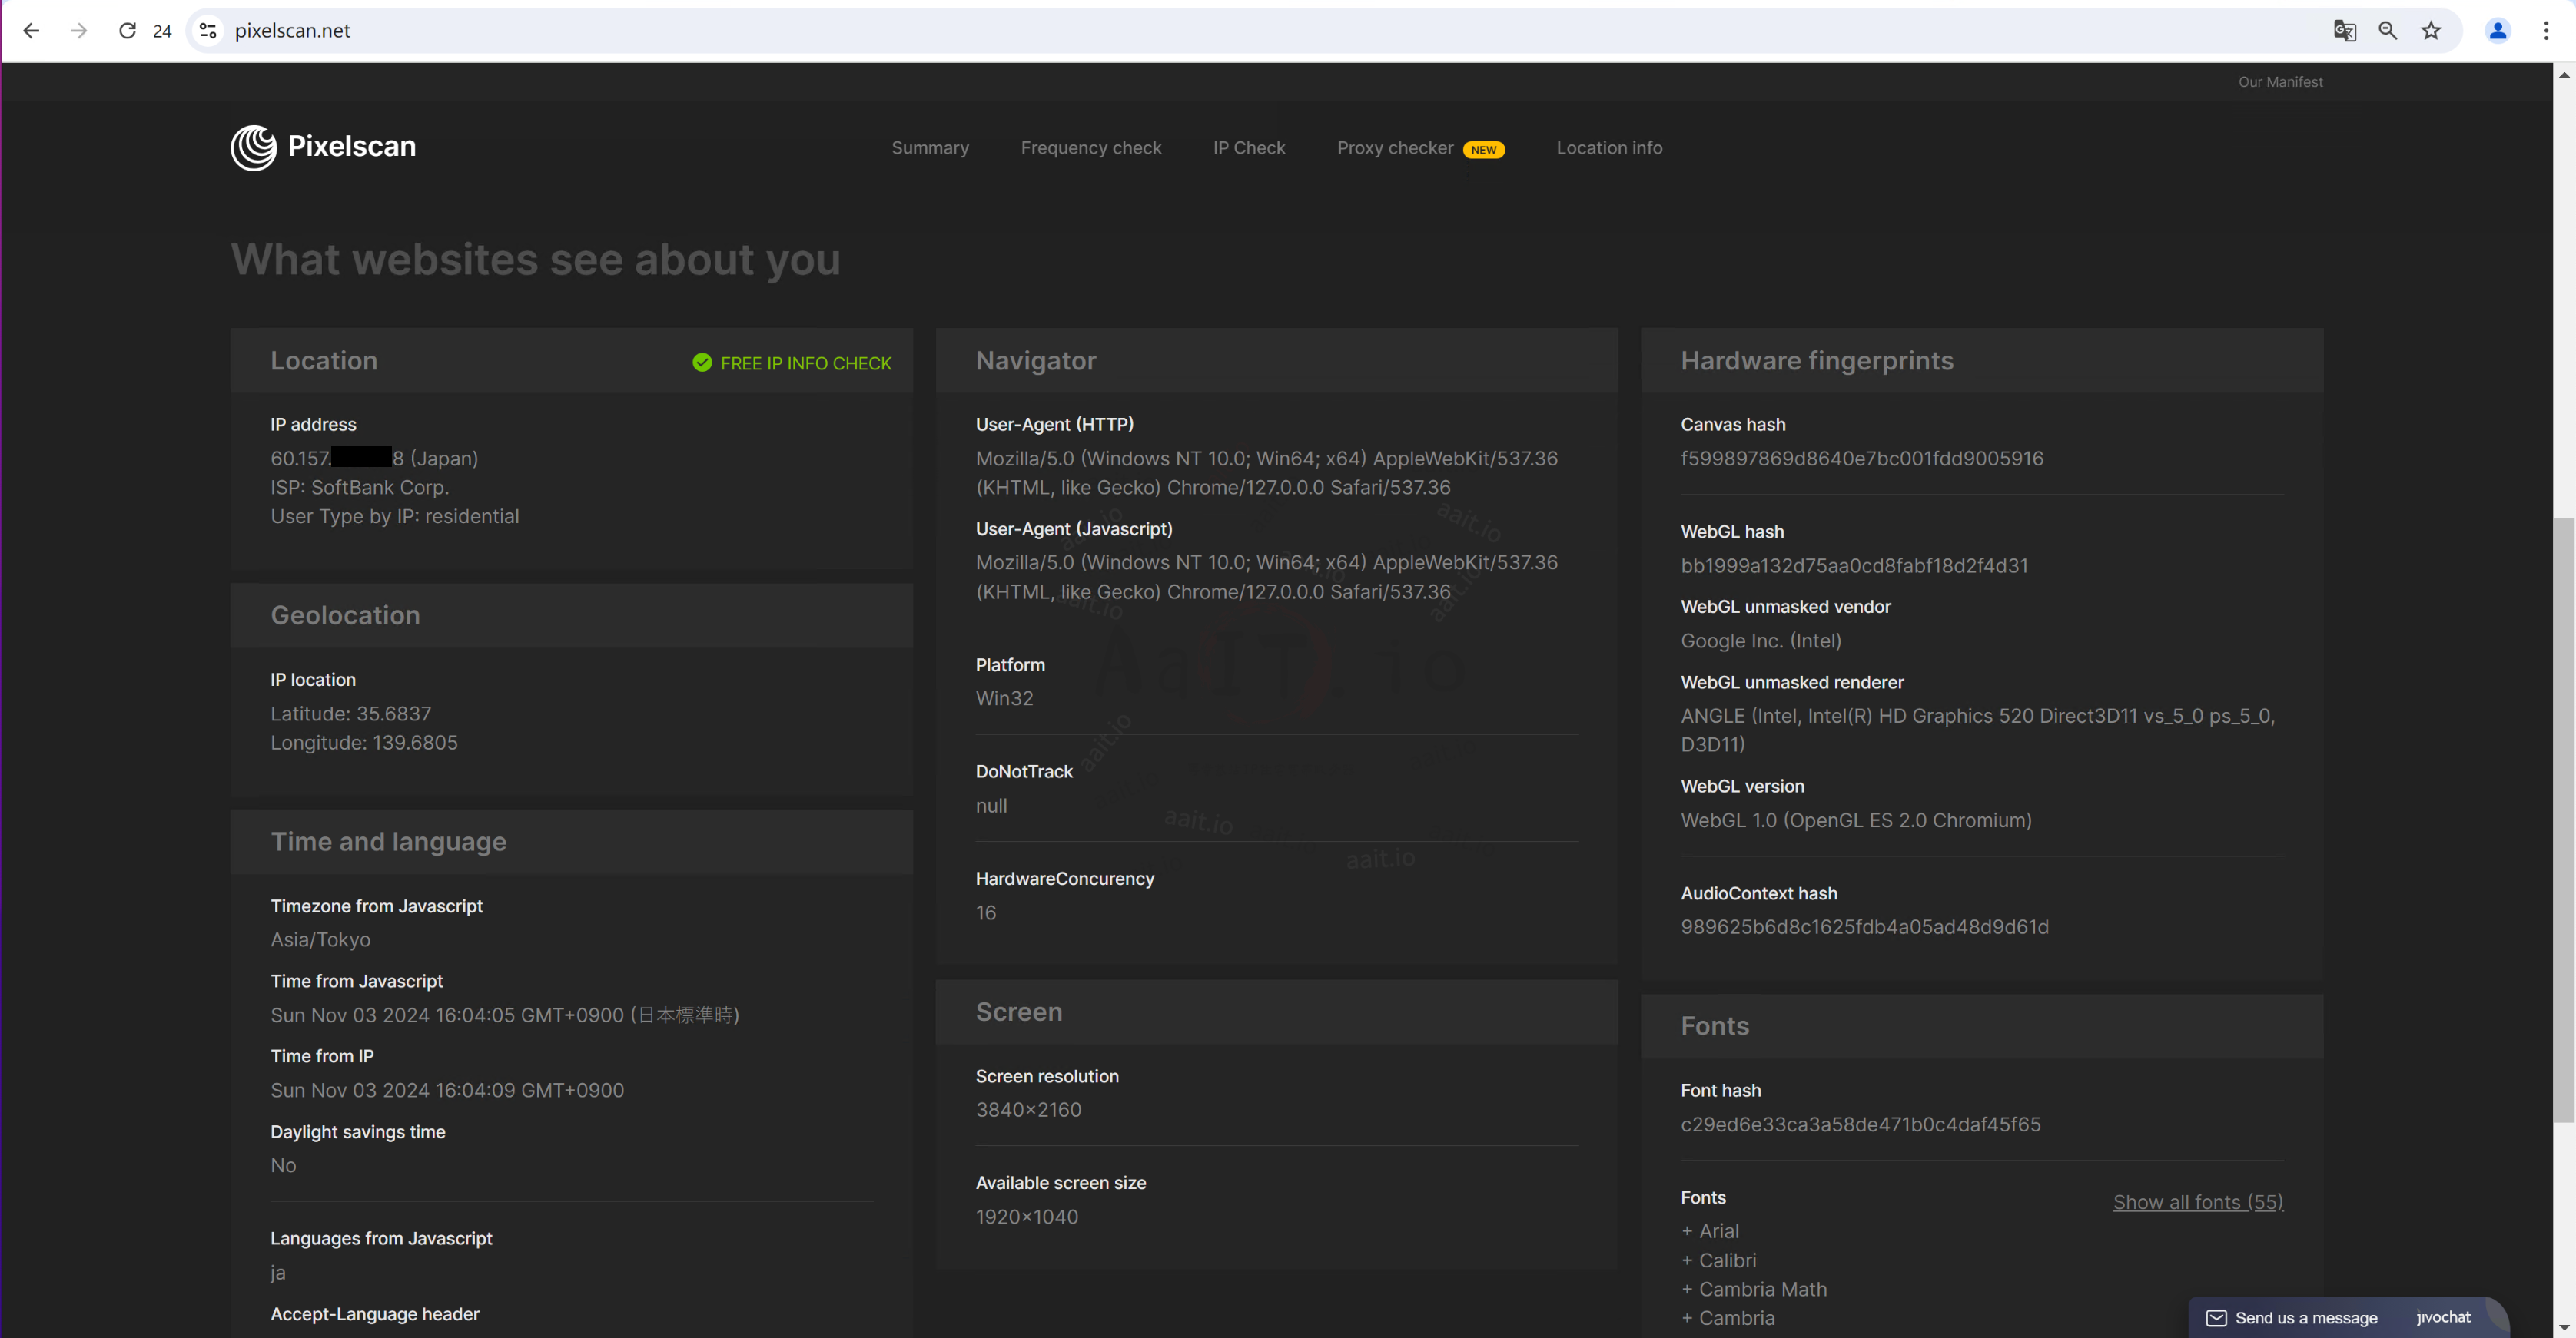Image resolution: width=2576 pixels, height=1338 pixels.
Task: Click Show all fonts (55) link
Action: pos(2198,1202)
